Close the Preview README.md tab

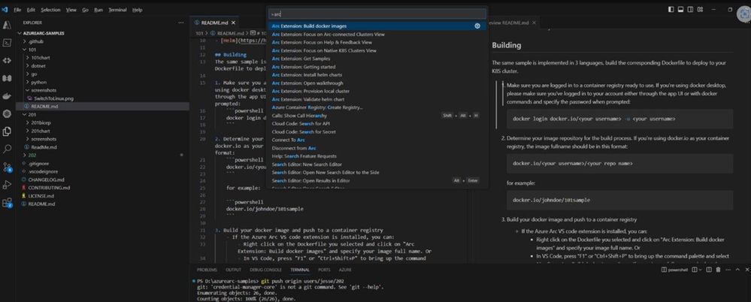(x=534, y=23)
